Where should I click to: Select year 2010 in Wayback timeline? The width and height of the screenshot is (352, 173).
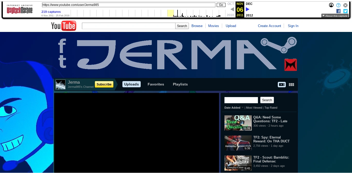tap(230, 15)
